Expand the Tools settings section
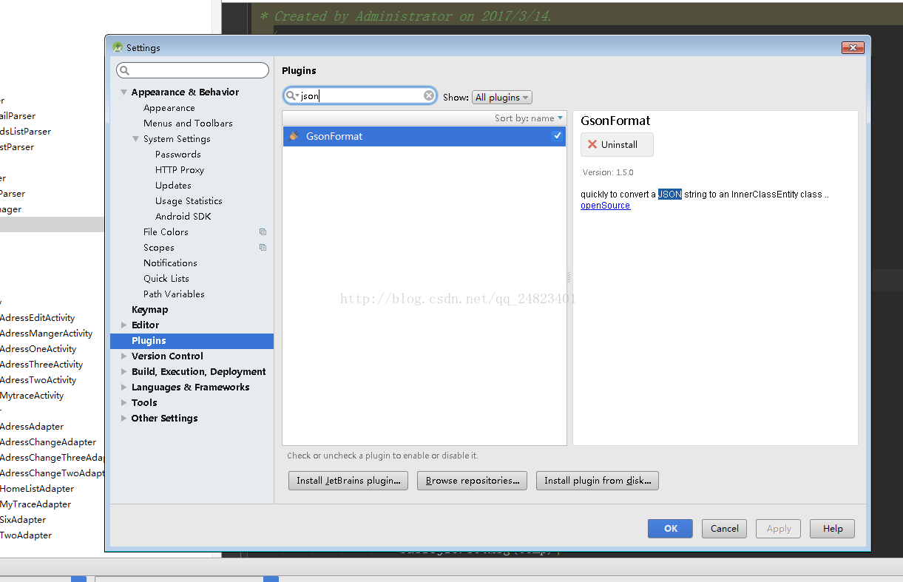903x582 pixels. [124, 403]
